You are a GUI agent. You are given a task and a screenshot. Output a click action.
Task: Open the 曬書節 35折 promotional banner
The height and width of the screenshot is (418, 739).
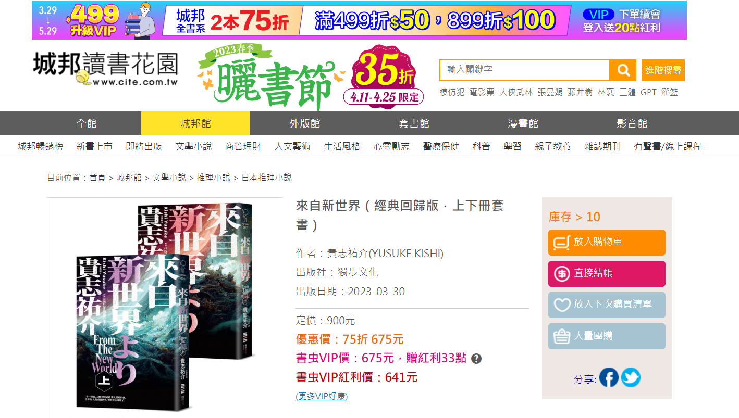311,77
